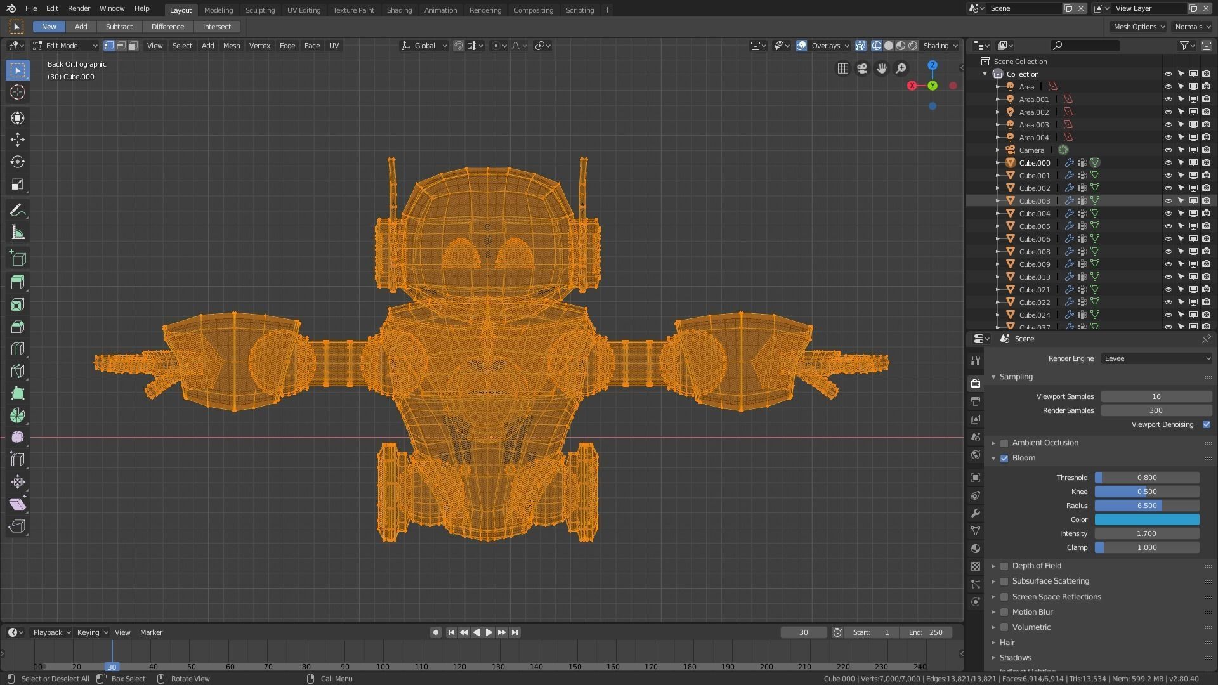The image size is (1218, 685).
Task: Select the Poly Build tool
Action: pos(18,393)
